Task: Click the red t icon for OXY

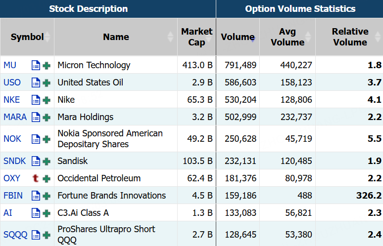Action: [x=36, y=178]
